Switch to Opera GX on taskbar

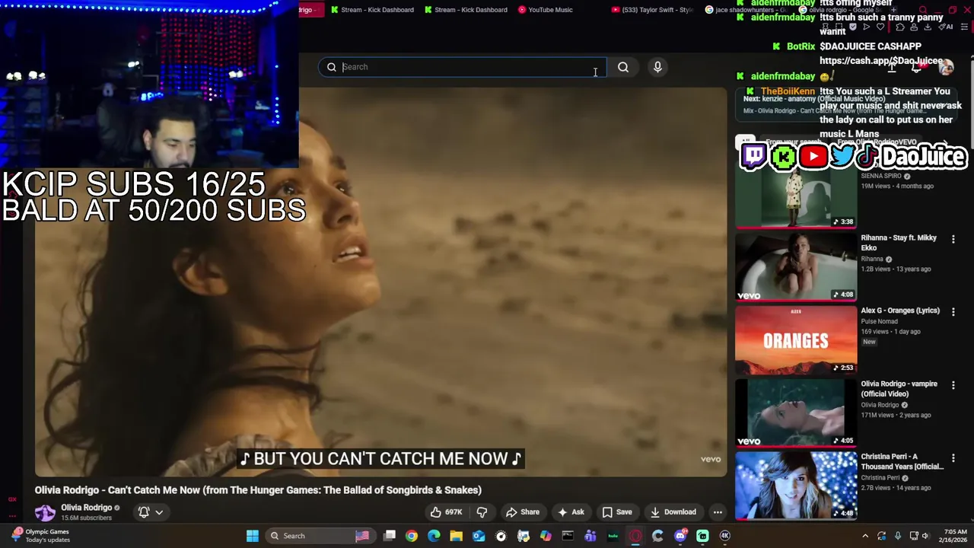[x=635, y=536]
